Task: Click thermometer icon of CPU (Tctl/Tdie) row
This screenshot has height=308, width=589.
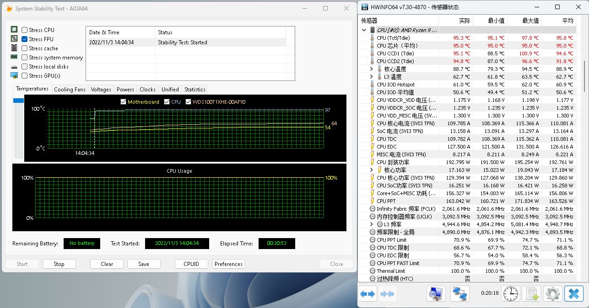Action: [372, 38]
